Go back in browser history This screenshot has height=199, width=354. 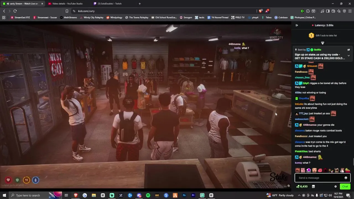point(4,11)
